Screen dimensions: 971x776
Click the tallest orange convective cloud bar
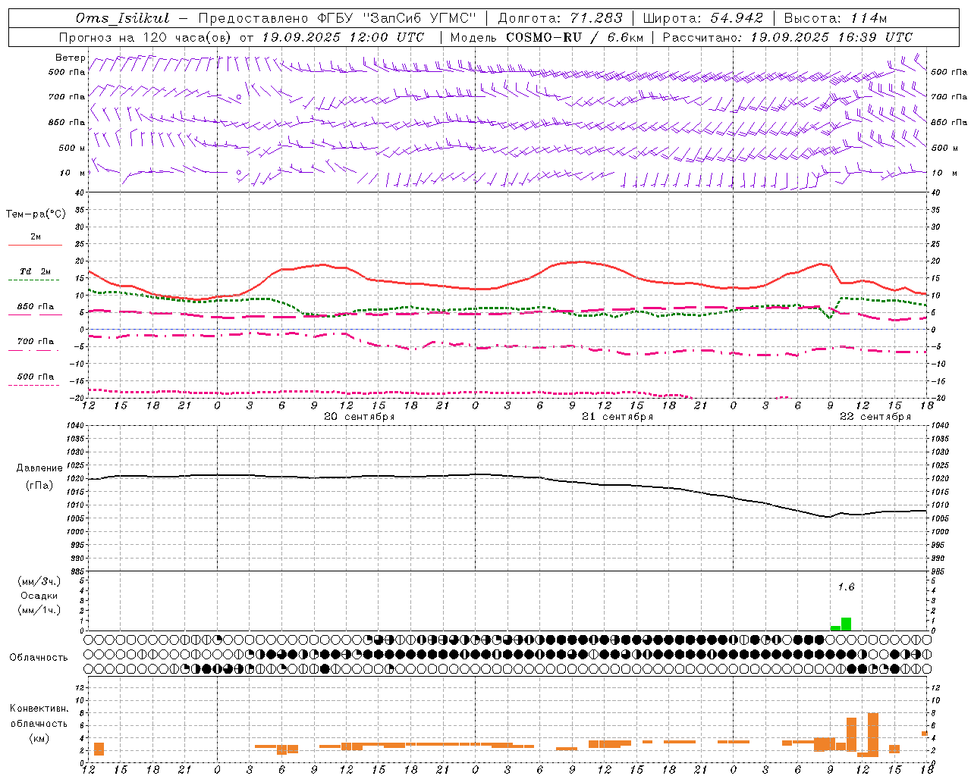[x=873, y=735]
